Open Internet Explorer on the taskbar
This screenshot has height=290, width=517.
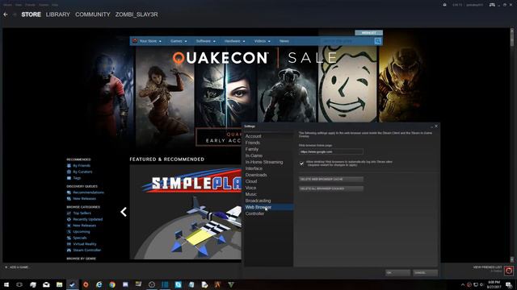pyautogui.click(x=99, y=284)
